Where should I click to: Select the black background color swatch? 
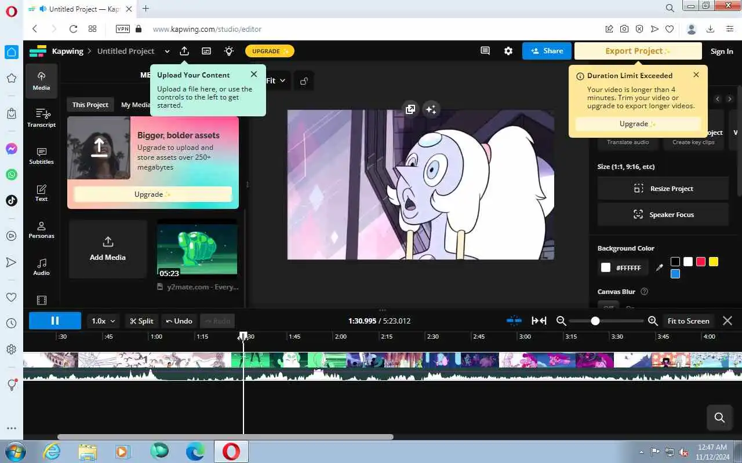[x=675, y=262]
